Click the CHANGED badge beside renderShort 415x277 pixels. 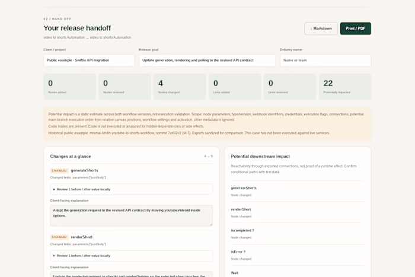tap(59, 237)
